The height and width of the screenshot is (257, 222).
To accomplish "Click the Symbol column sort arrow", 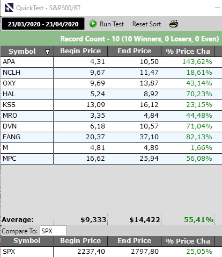I will click(x=47, y=52).
